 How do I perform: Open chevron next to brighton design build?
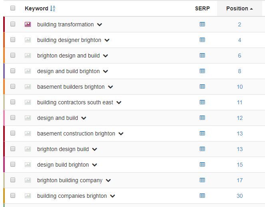pos(94,149)
